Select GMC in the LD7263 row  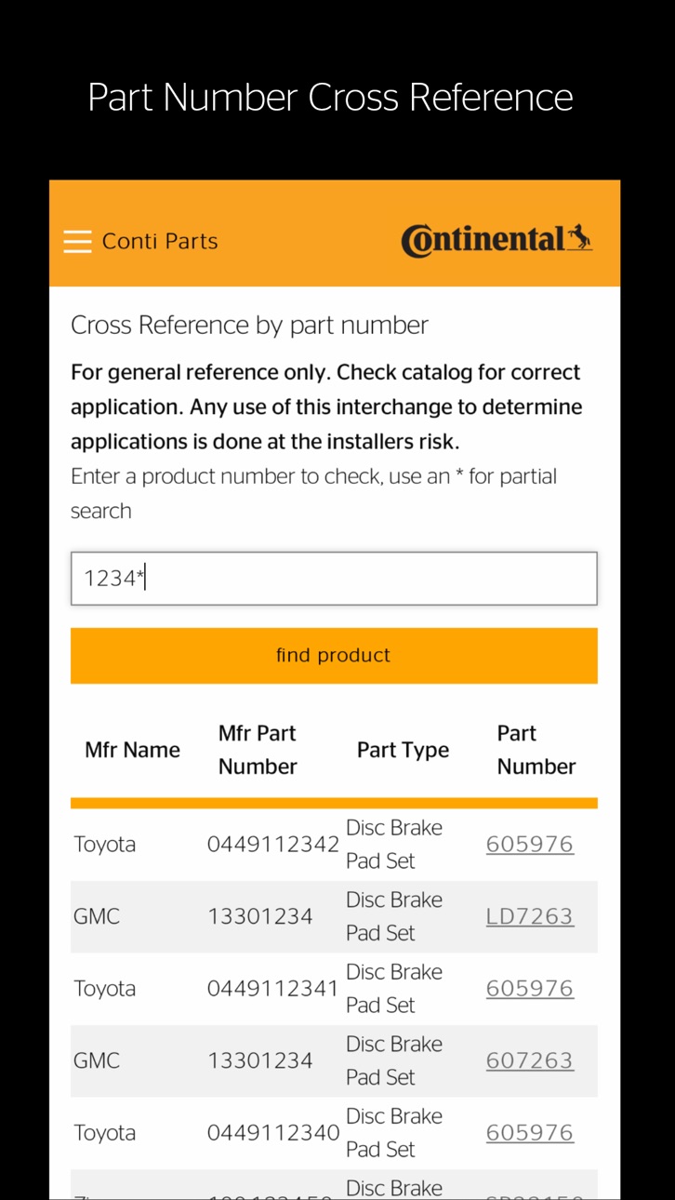[97, 916]
